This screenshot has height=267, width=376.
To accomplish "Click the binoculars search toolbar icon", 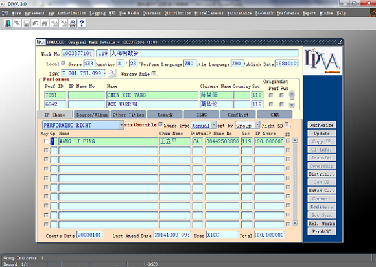I will coord(45,23).
